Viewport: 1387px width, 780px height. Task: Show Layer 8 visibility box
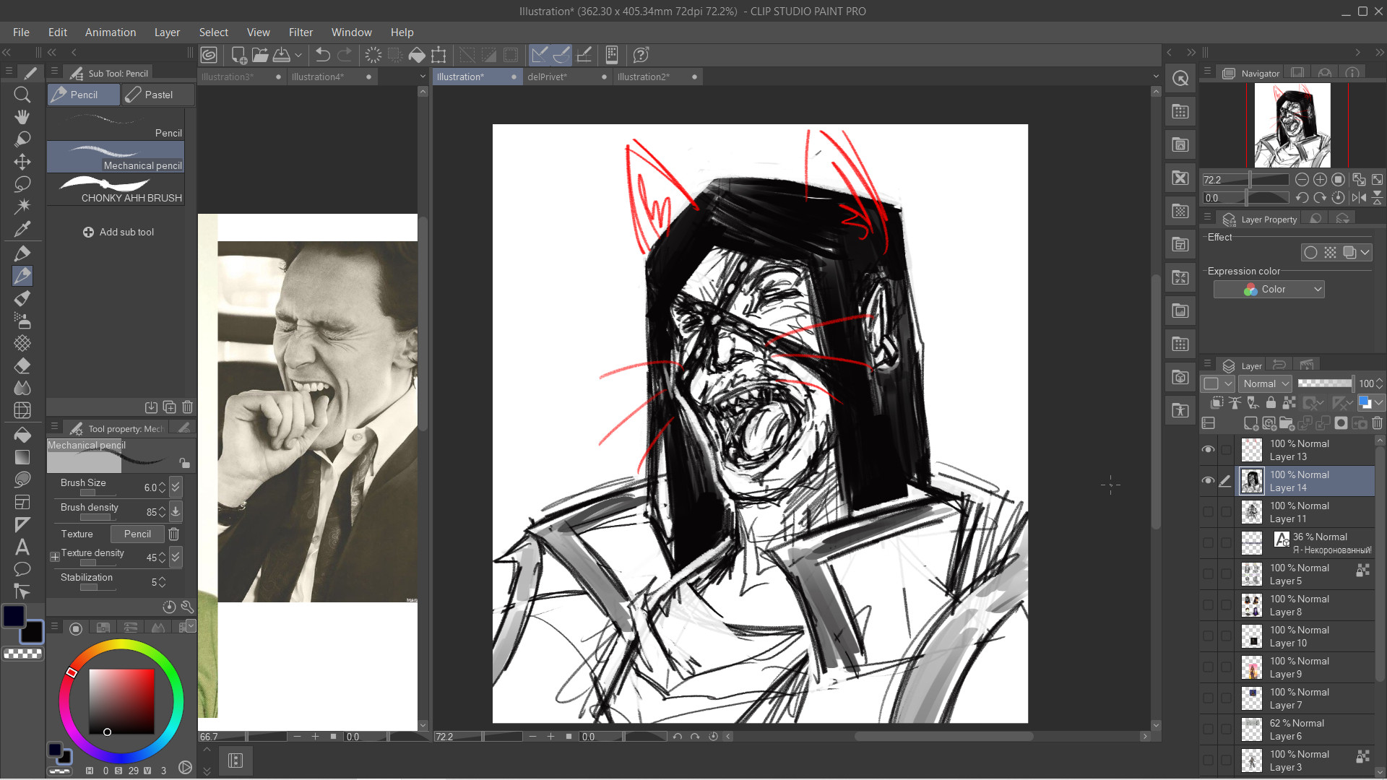click(x=1208, y=605)
